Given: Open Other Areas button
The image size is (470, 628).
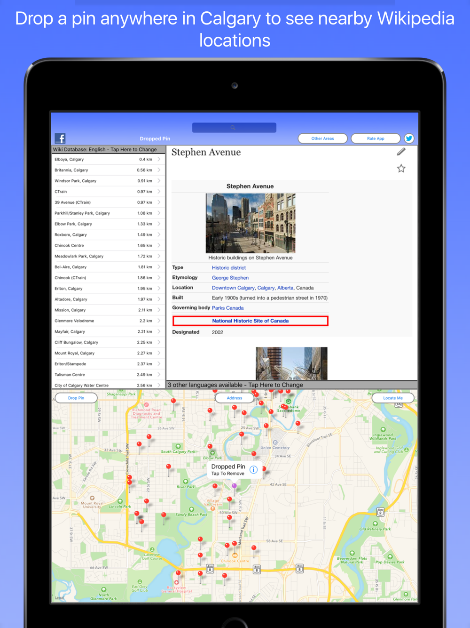Looking at the screenshot, I should tap(322, 138).
